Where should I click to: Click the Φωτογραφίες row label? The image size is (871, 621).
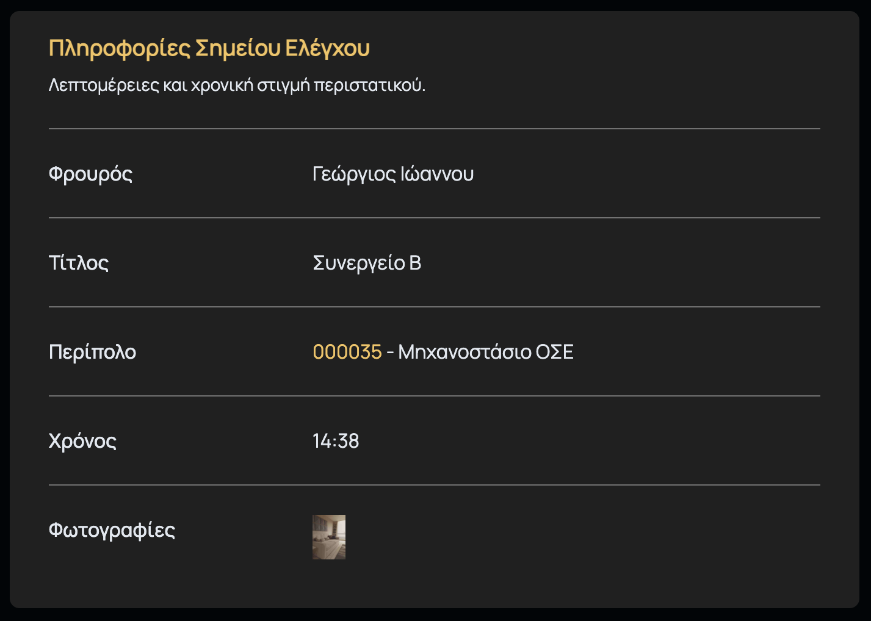pyautogui.click(x=112, y=529)
